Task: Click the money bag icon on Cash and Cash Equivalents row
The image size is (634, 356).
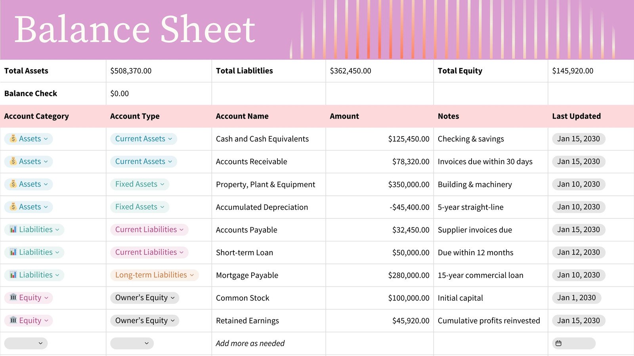Action: pyautogui.click(x=13, y=139)
